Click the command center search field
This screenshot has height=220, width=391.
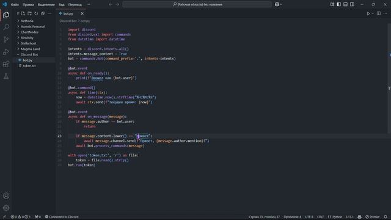click(197, 4)
